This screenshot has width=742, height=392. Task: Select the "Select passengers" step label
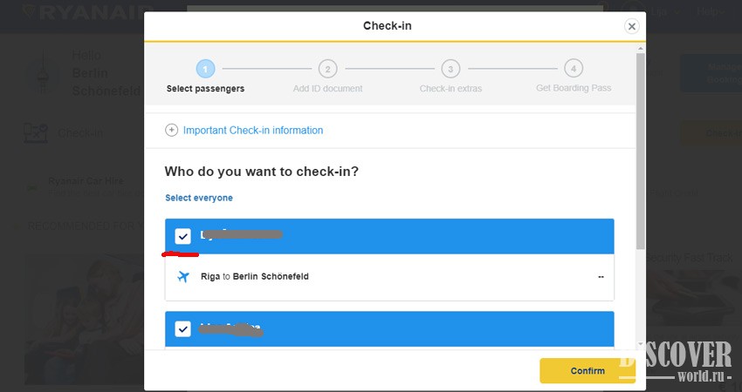tap(205, 89)
